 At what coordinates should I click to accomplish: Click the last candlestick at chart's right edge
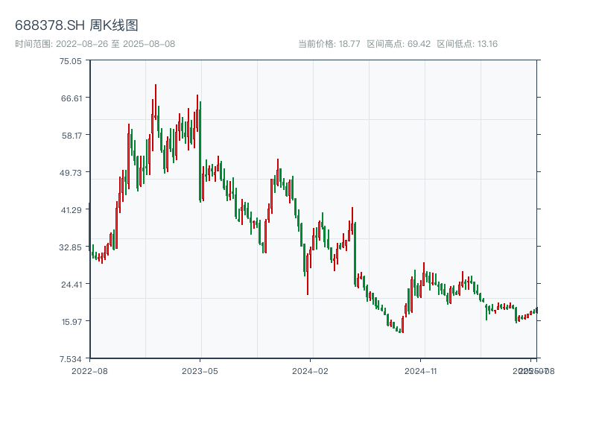(536, 310)
